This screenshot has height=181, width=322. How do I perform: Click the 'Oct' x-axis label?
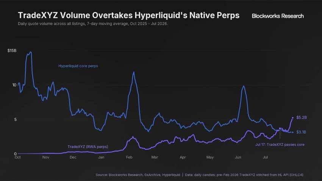[x=18, y=158]
